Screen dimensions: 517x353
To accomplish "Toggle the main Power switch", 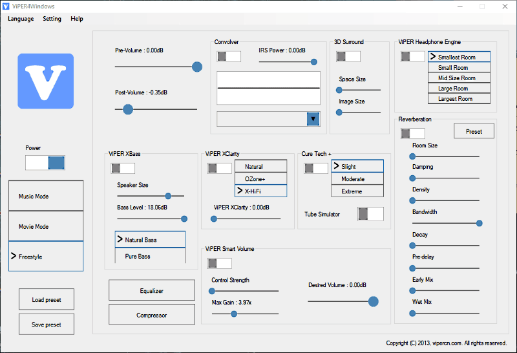I will coord(45,163).
